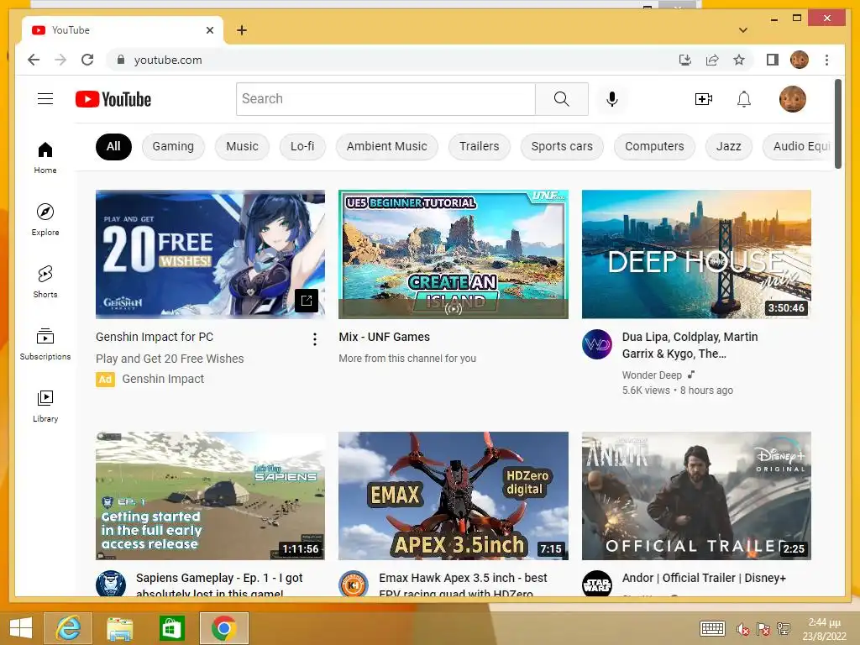Open the Windows Store taskbar icon
Image resolution: width=860 pixels, height=645 pixels.
coord(171,628)
